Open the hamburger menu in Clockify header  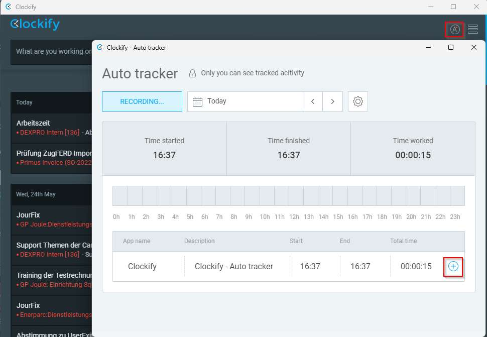[473, 30]
